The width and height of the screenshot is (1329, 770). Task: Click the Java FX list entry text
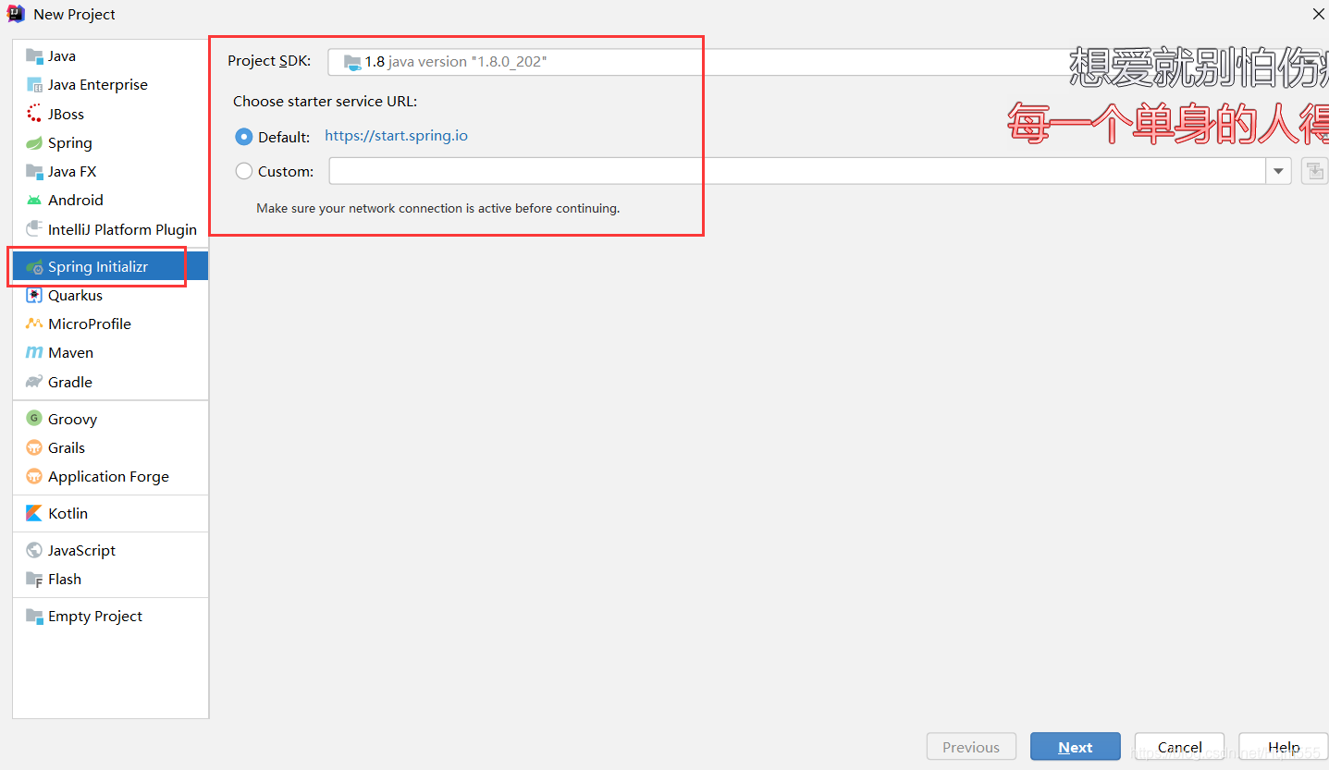pos(72,172)
